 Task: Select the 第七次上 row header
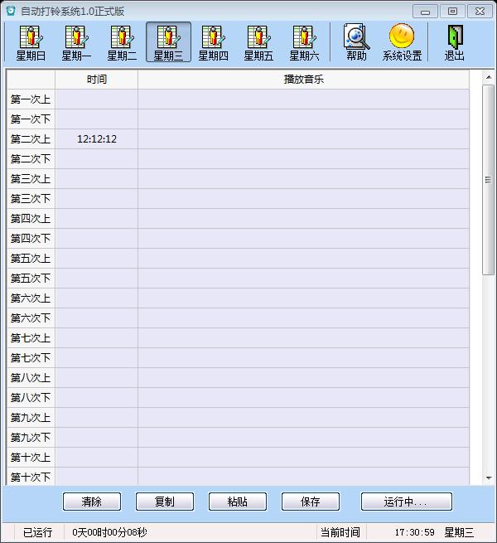tap(31, 338)
